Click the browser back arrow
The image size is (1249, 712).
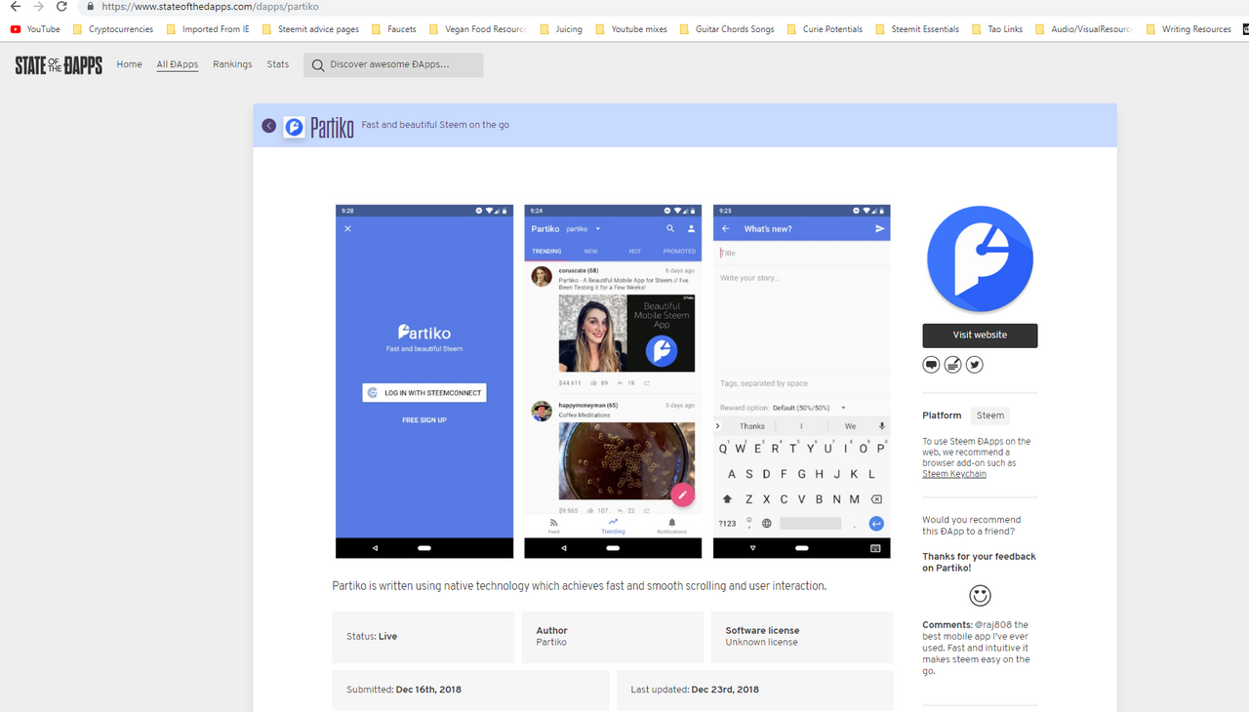15,6
